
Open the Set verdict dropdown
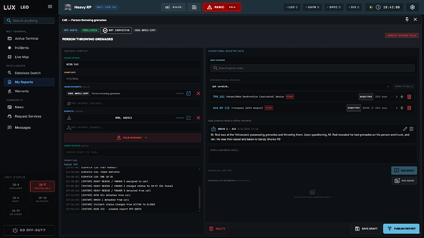300,87
